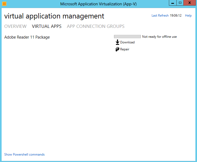The height and width of the screenshot is (162, 197).
Task: Click the 'Not ready for offline use' status
Action: pos(159,37)
